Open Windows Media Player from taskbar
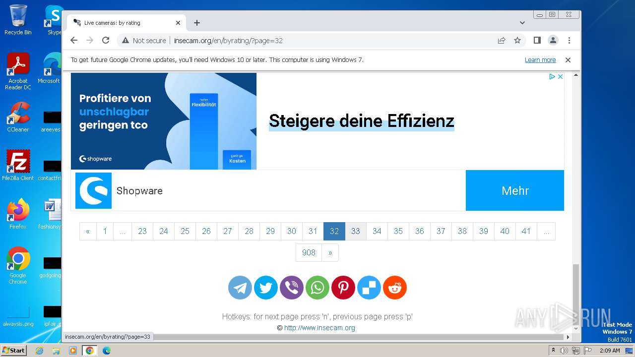The width and height of the screenshot is (635, 357). (x=73, y=351)
